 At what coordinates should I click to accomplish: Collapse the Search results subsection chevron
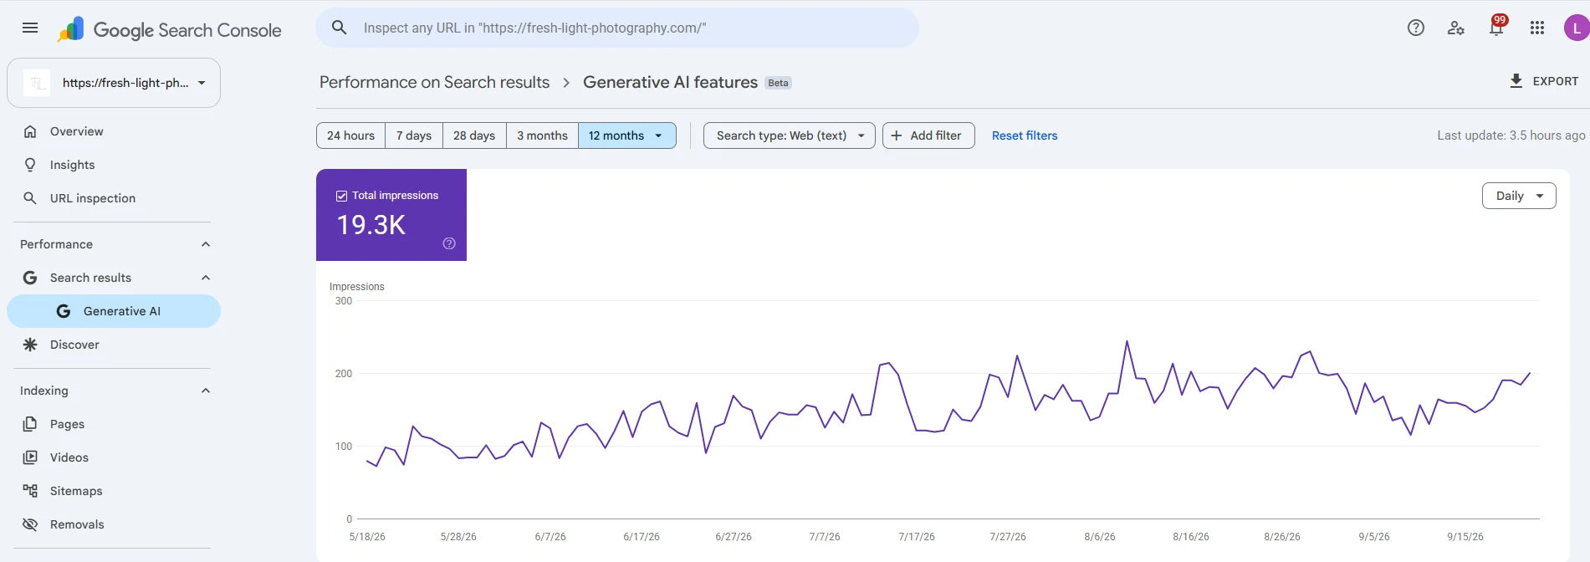click(x=206, y=278)
